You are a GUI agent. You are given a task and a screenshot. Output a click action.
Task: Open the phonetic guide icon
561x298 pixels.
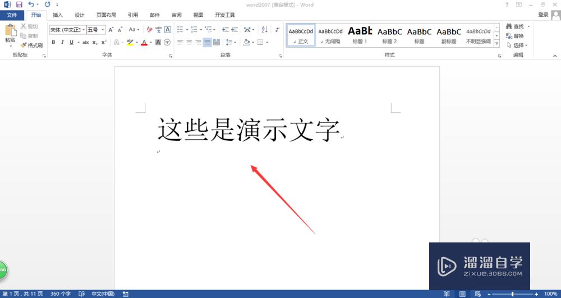[x=159, y=30]
